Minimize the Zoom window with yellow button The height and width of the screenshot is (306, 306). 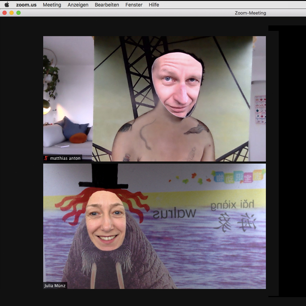coord(11,13)
